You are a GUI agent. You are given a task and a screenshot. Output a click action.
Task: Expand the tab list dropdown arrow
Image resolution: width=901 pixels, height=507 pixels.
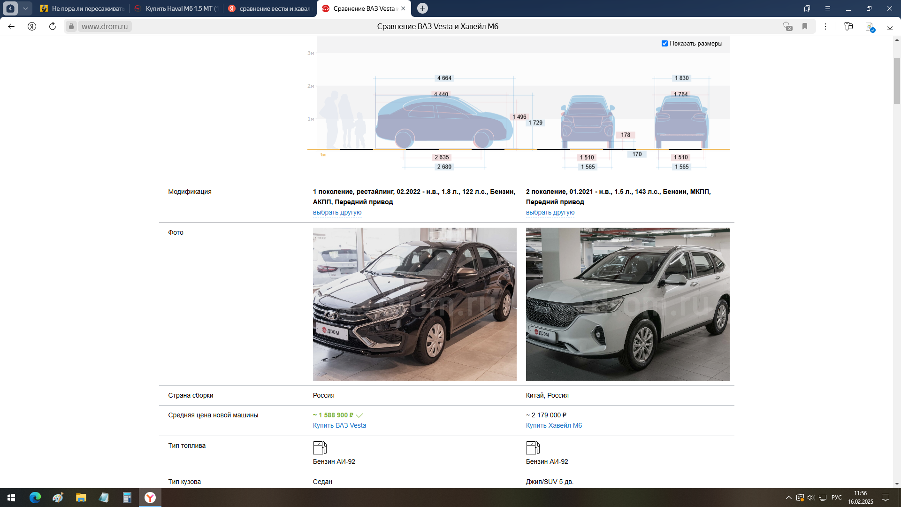(25, 8)
